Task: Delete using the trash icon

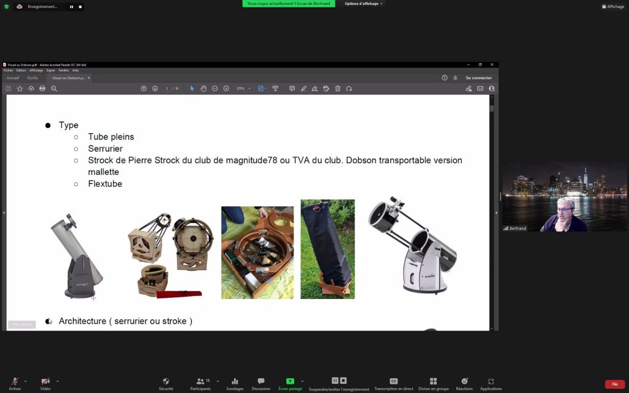Action: (338, 88)
